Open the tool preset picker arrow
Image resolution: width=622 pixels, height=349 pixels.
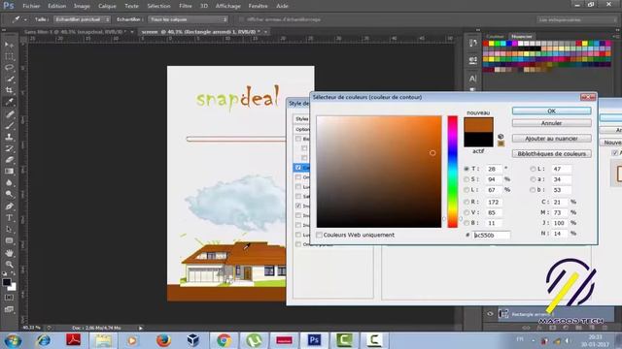coord(25,19)
